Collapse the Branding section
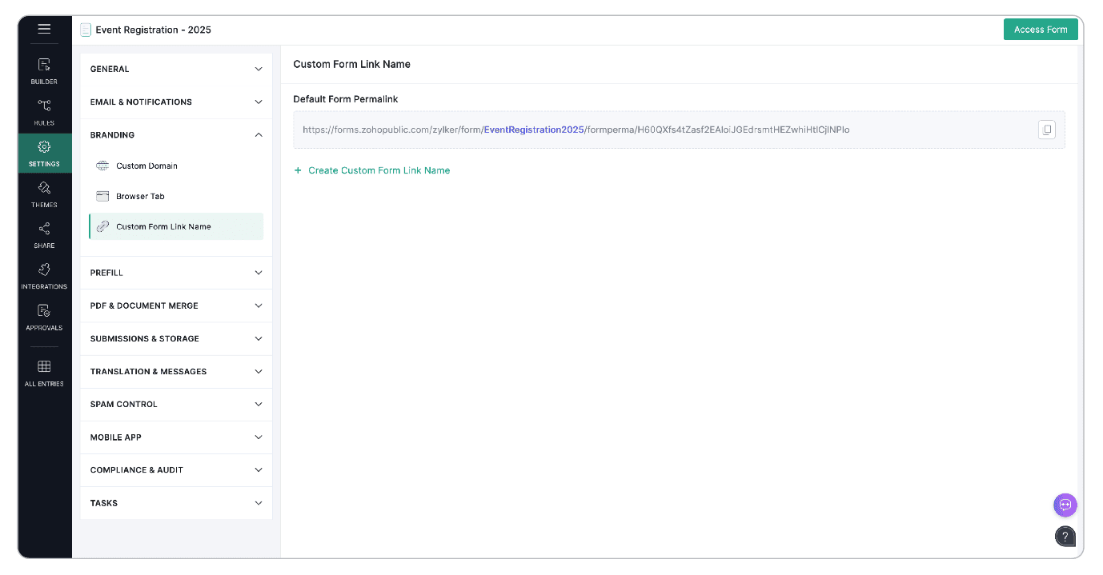 (x=176, y=134)
